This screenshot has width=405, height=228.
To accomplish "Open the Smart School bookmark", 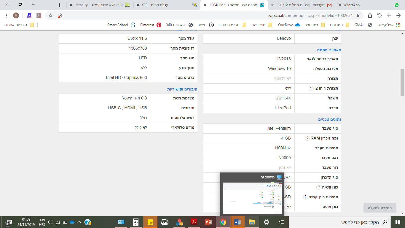I will click(x=121, y=25).
